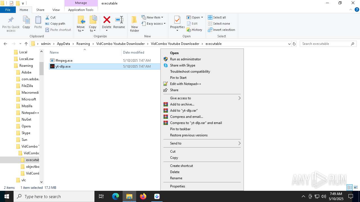Expand the Give access to submenu

click(202, 98)
